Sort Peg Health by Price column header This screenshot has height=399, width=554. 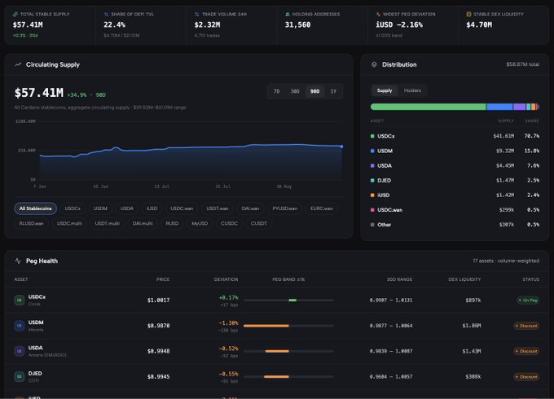(x=163, y=279)
